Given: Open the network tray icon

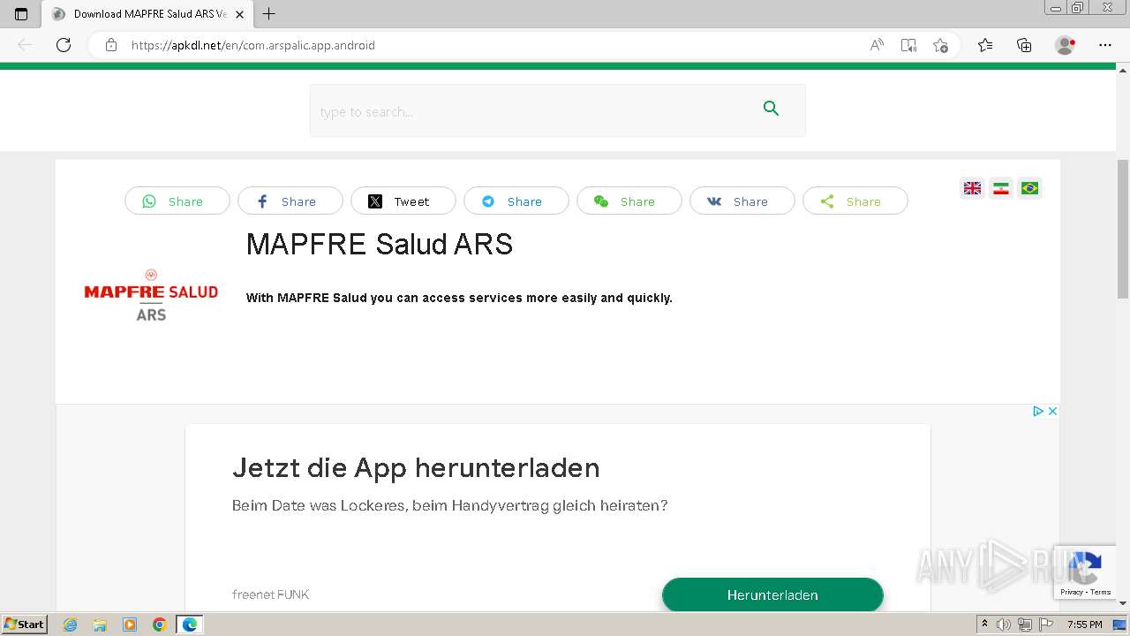Looking at the screenshot, I should [x=1025, y=625].
